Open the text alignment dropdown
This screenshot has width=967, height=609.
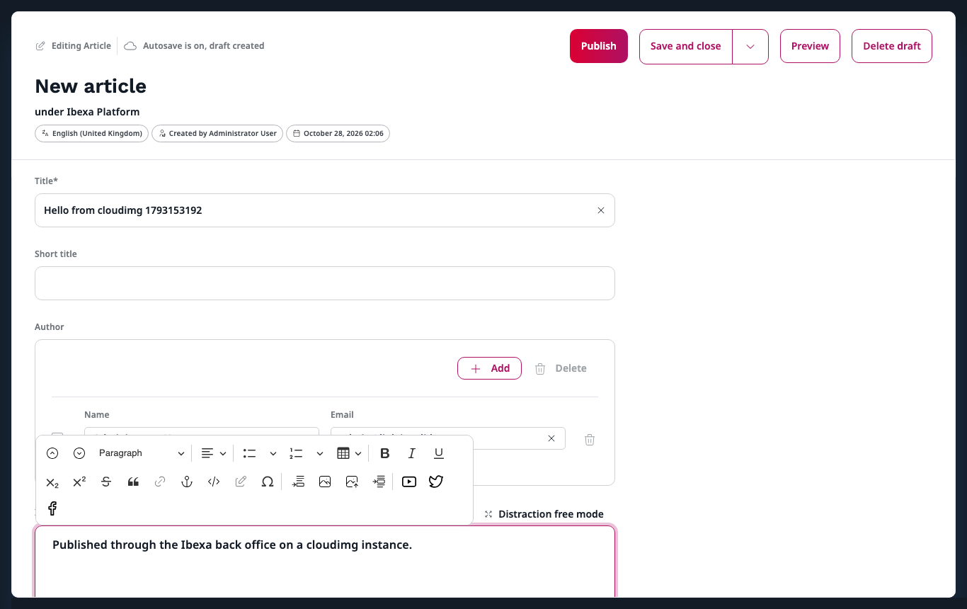coord(213,453)
